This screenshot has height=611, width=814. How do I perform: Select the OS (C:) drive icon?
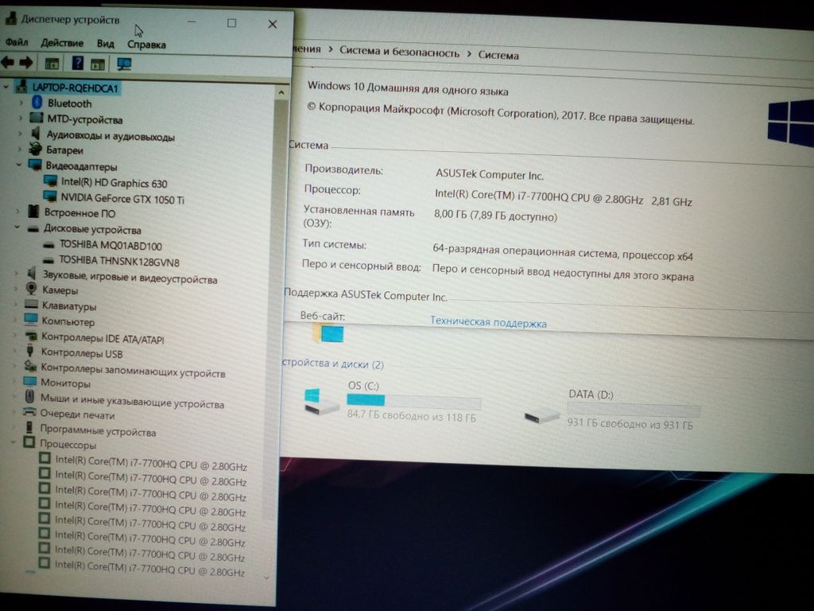click(x=320, y=402)
